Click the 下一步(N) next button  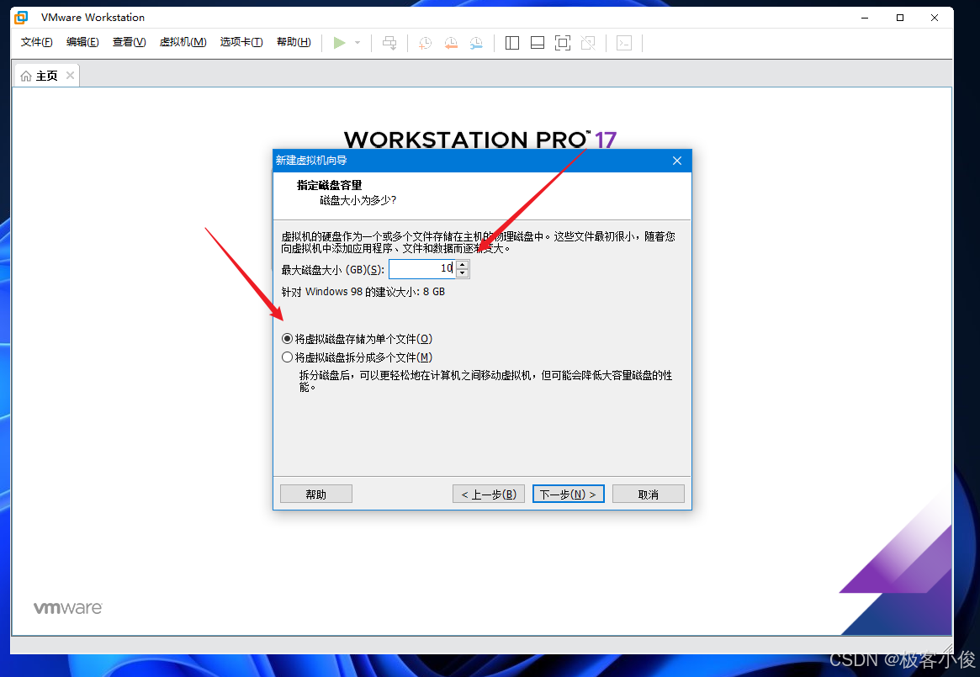(568, 494)
